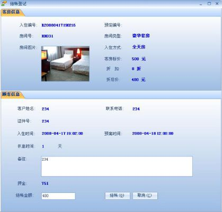Image resolution: width=222 pixels, height=212 pixels.
Task: Click the room price value 500 元
Action: [x=139, y=59]
